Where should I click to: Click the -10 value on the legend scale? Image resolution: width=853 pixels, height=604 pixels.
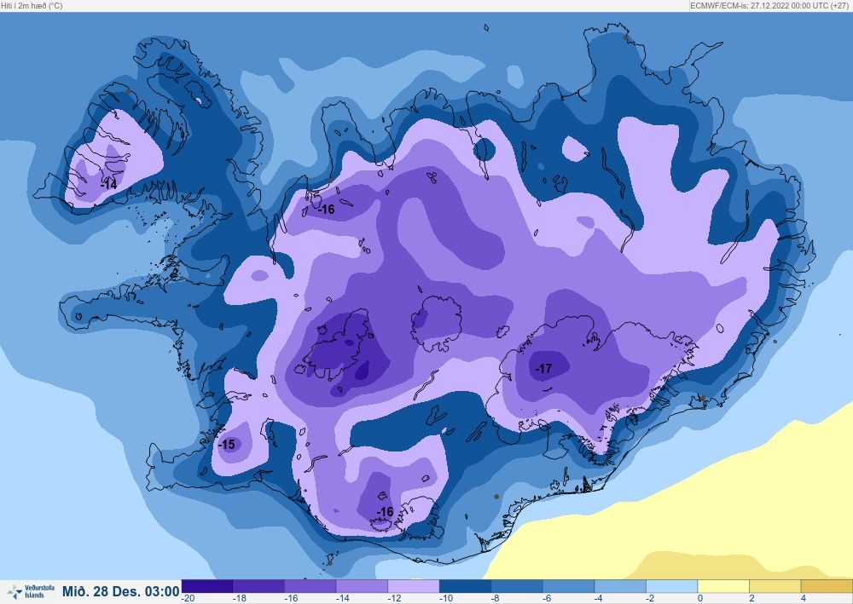click(x=446, y=599)
